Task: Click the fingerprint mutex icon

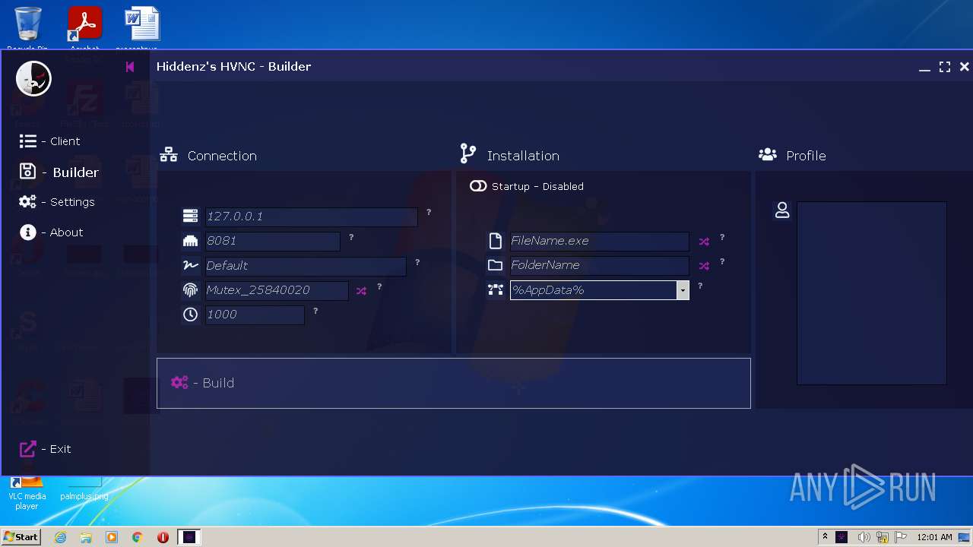Action: 190,290
